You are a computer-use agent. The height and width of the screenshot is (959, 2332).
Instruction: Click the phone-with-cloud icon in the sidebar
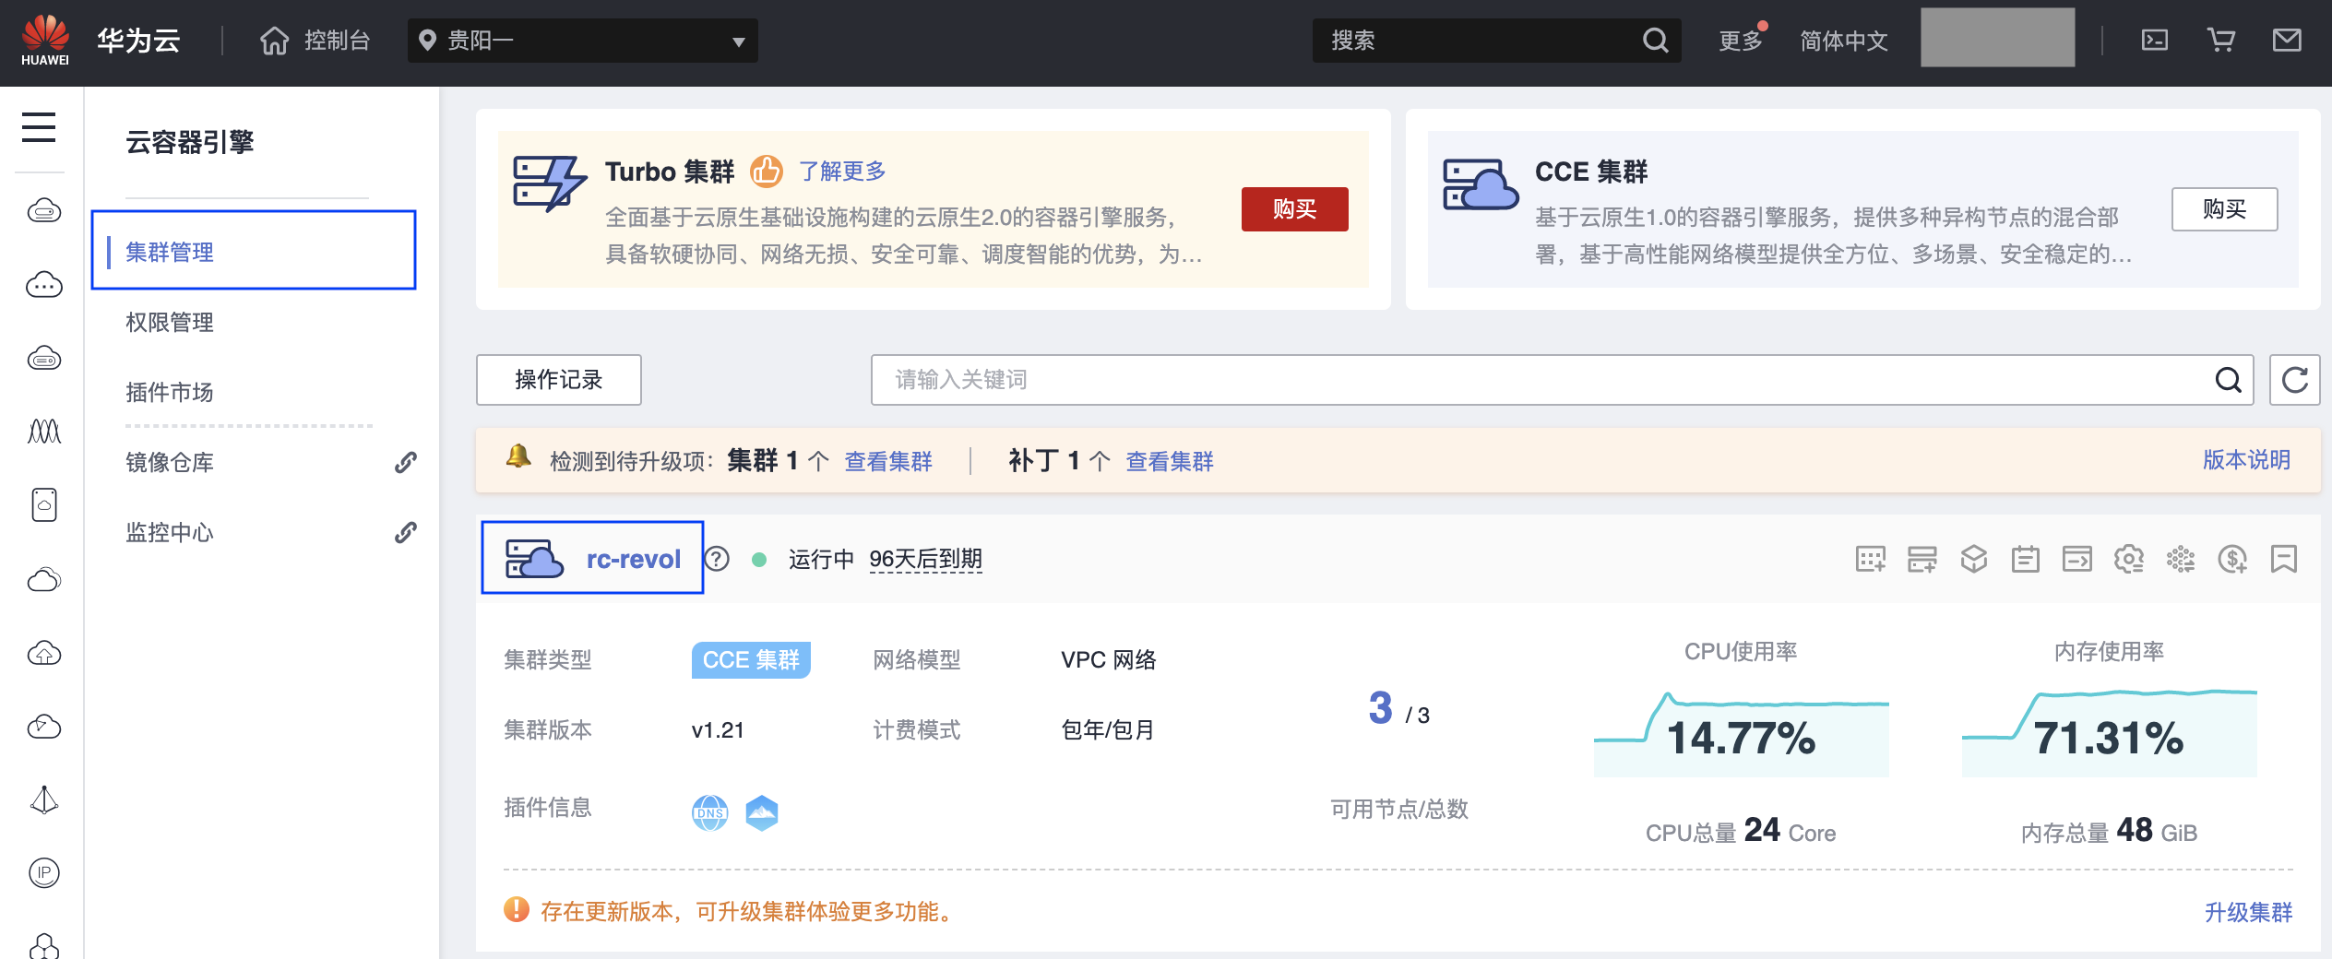tap(43, 504)
